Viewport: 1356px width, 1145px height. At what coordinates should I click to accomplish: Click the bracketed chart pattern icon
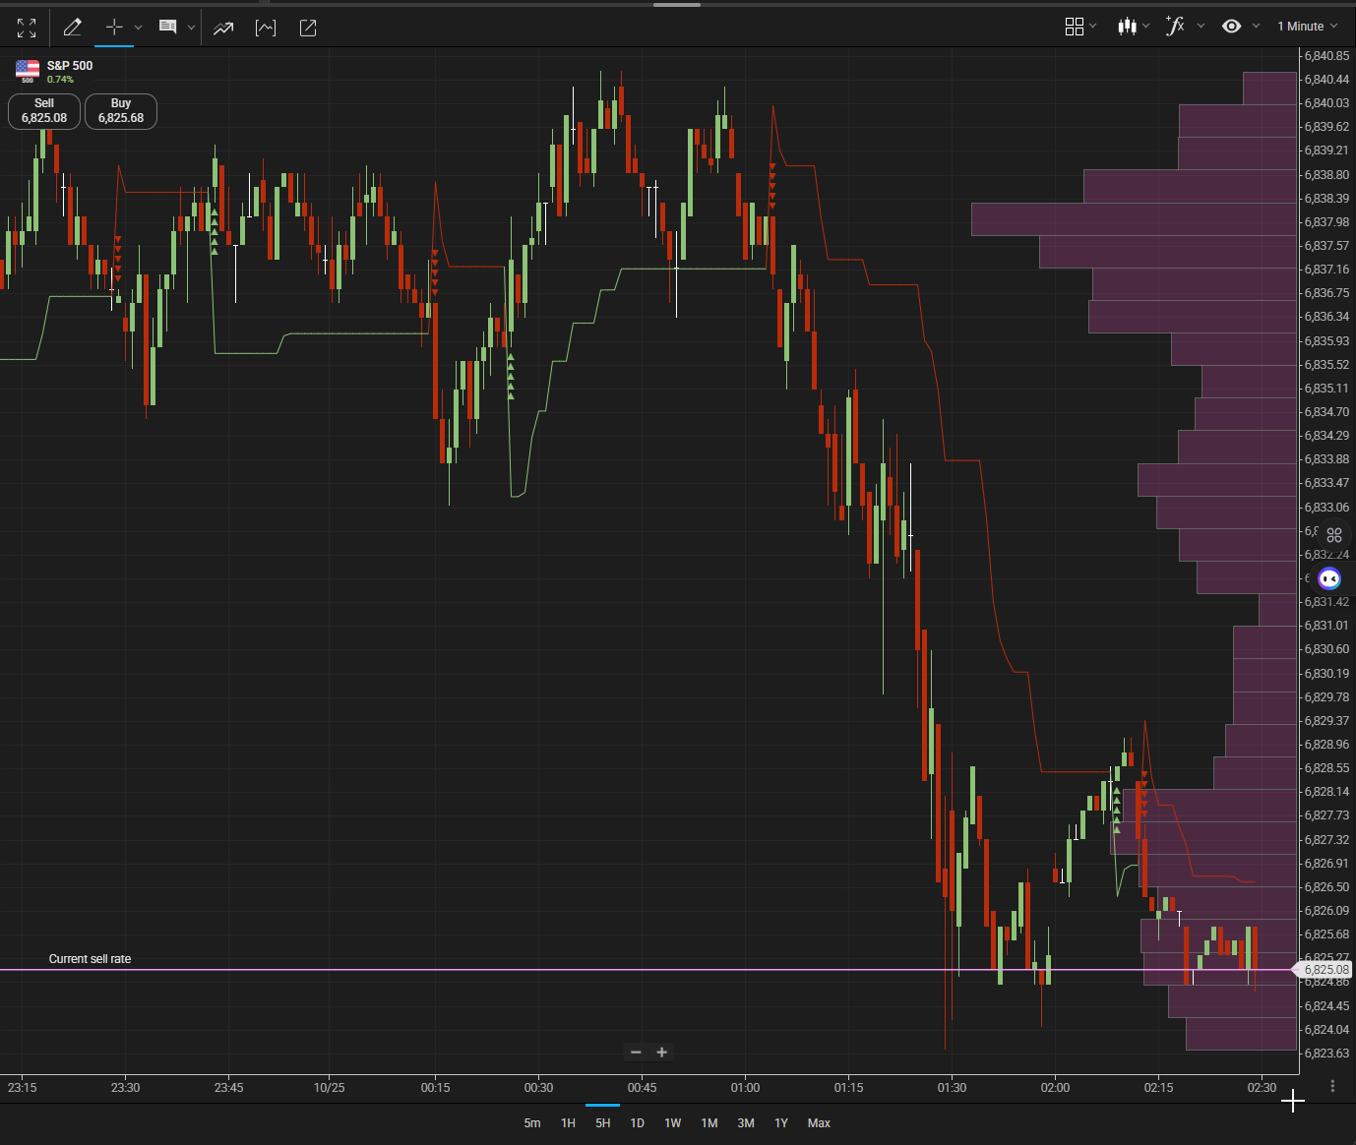tap(266, 28)
